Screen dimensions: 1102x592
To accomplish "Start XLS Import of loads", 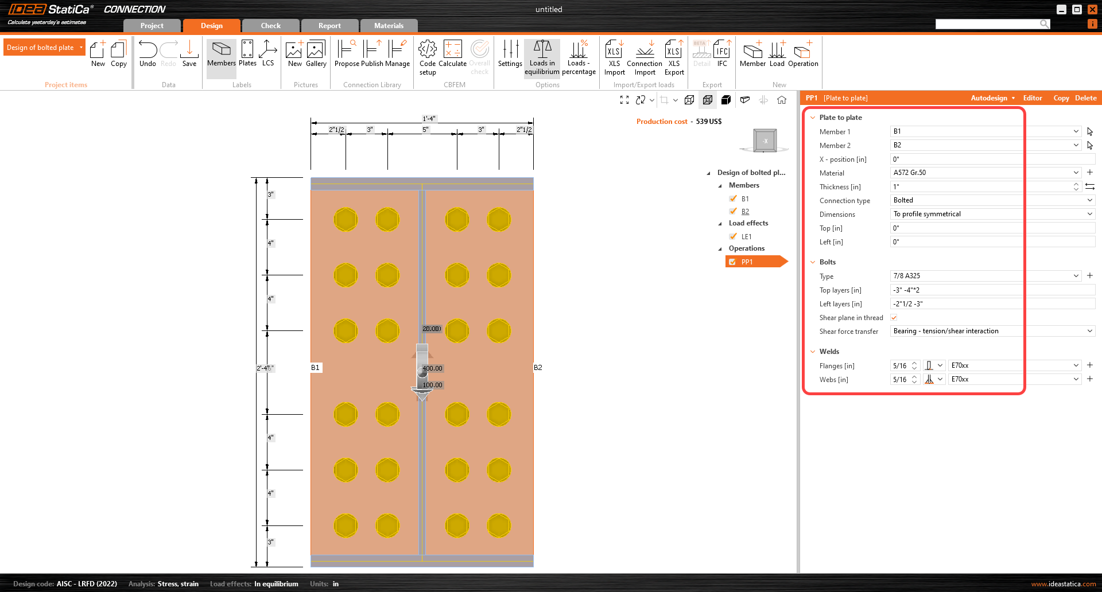I will pyautogui.click(x=614, y=56).
